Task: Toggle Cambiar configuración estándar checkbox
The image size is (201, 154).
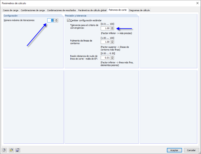Action: coord(68,20)
